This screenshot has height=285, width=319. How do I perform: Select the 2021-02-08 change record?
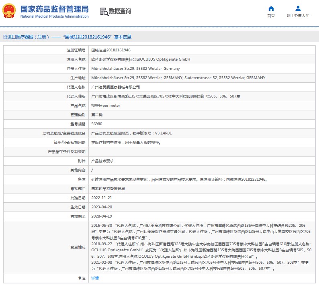[x=200, y=265]
